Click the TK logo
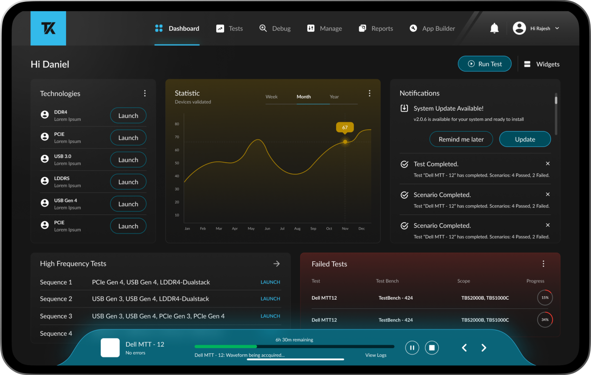 [x=48, y=28]
